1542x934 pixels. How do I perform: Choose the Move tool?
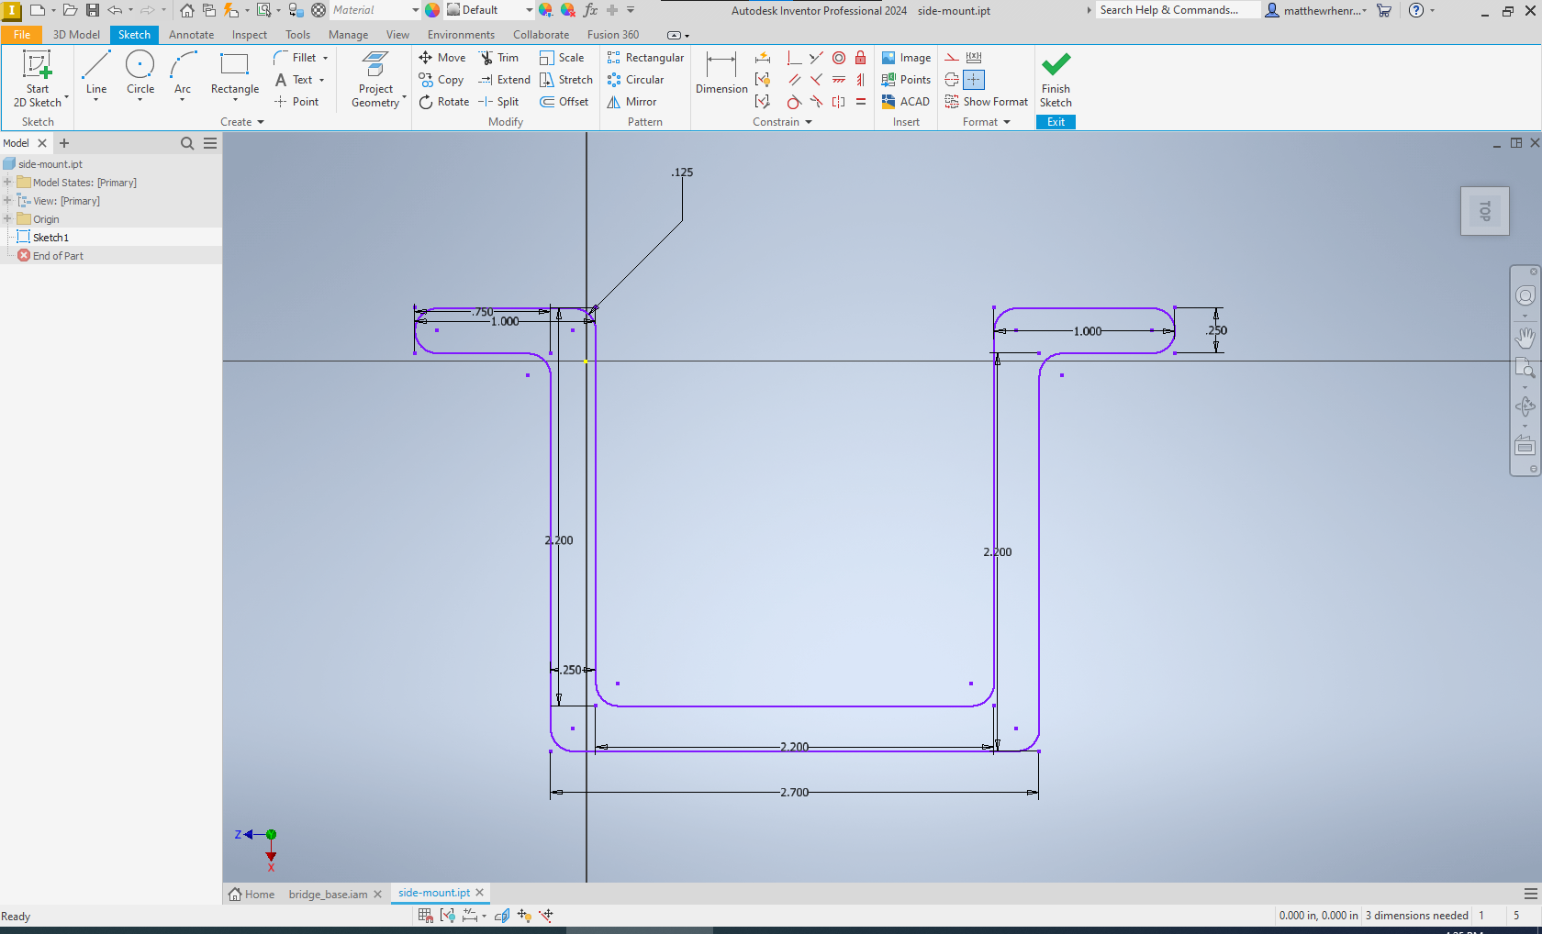tap(442, 58)
